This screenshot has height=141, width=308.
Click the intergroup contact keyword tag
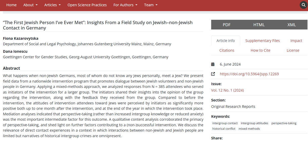click(225, 123)
